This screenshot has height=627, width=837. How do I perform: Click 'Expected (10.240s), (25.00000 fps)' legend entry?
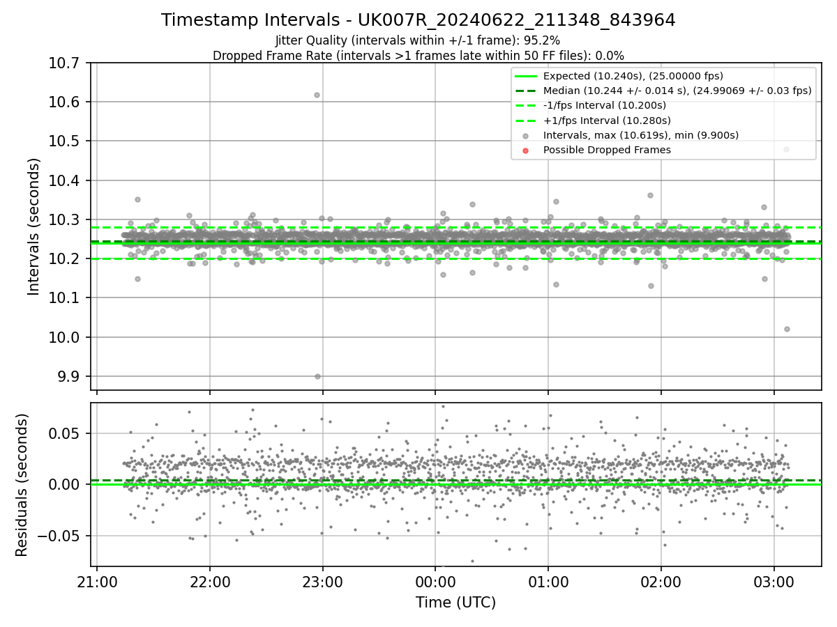coord(633,76)
